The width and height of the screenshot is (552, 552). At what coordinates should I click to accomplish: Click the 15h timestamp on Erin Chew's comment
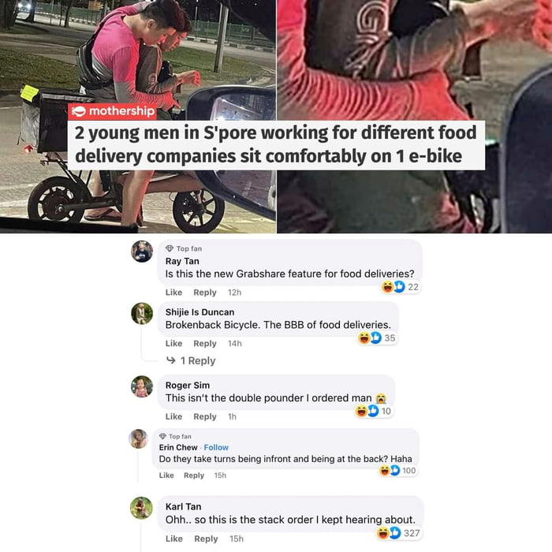pos(220,476)
